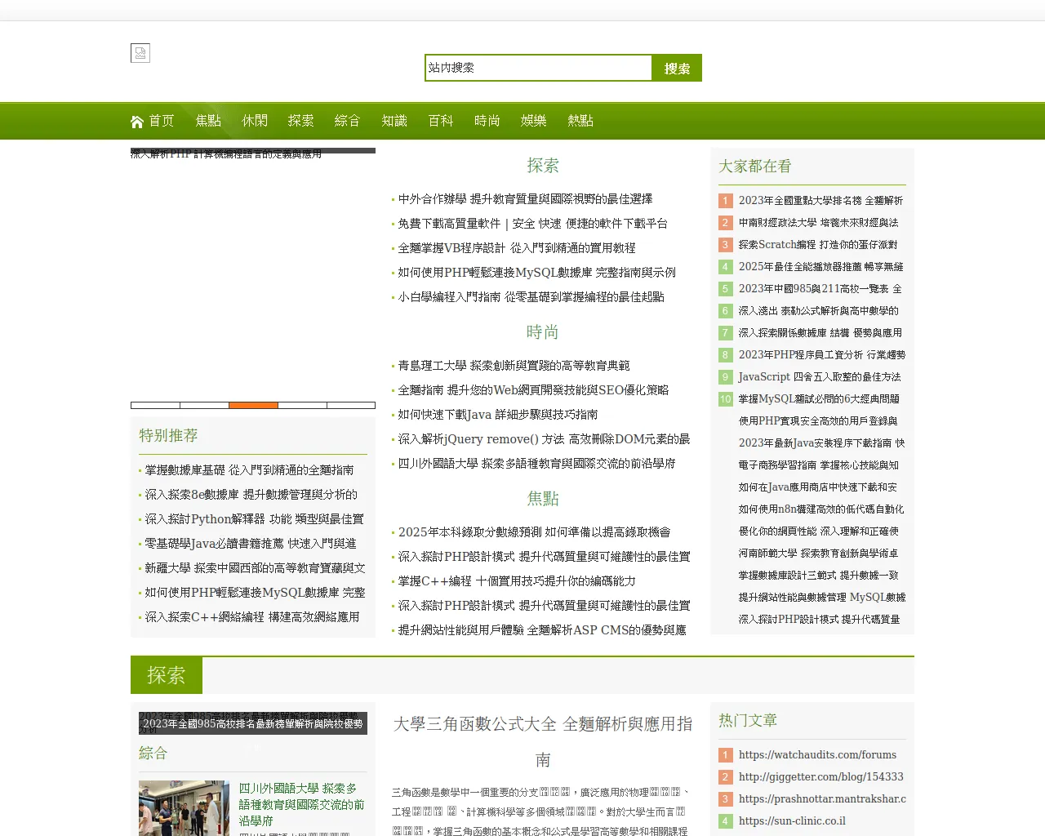This screenshot has height=836, width=1045.
Task: Open rank 5 article "2023年中國985與211高校一覽表"
Action: 820,289
